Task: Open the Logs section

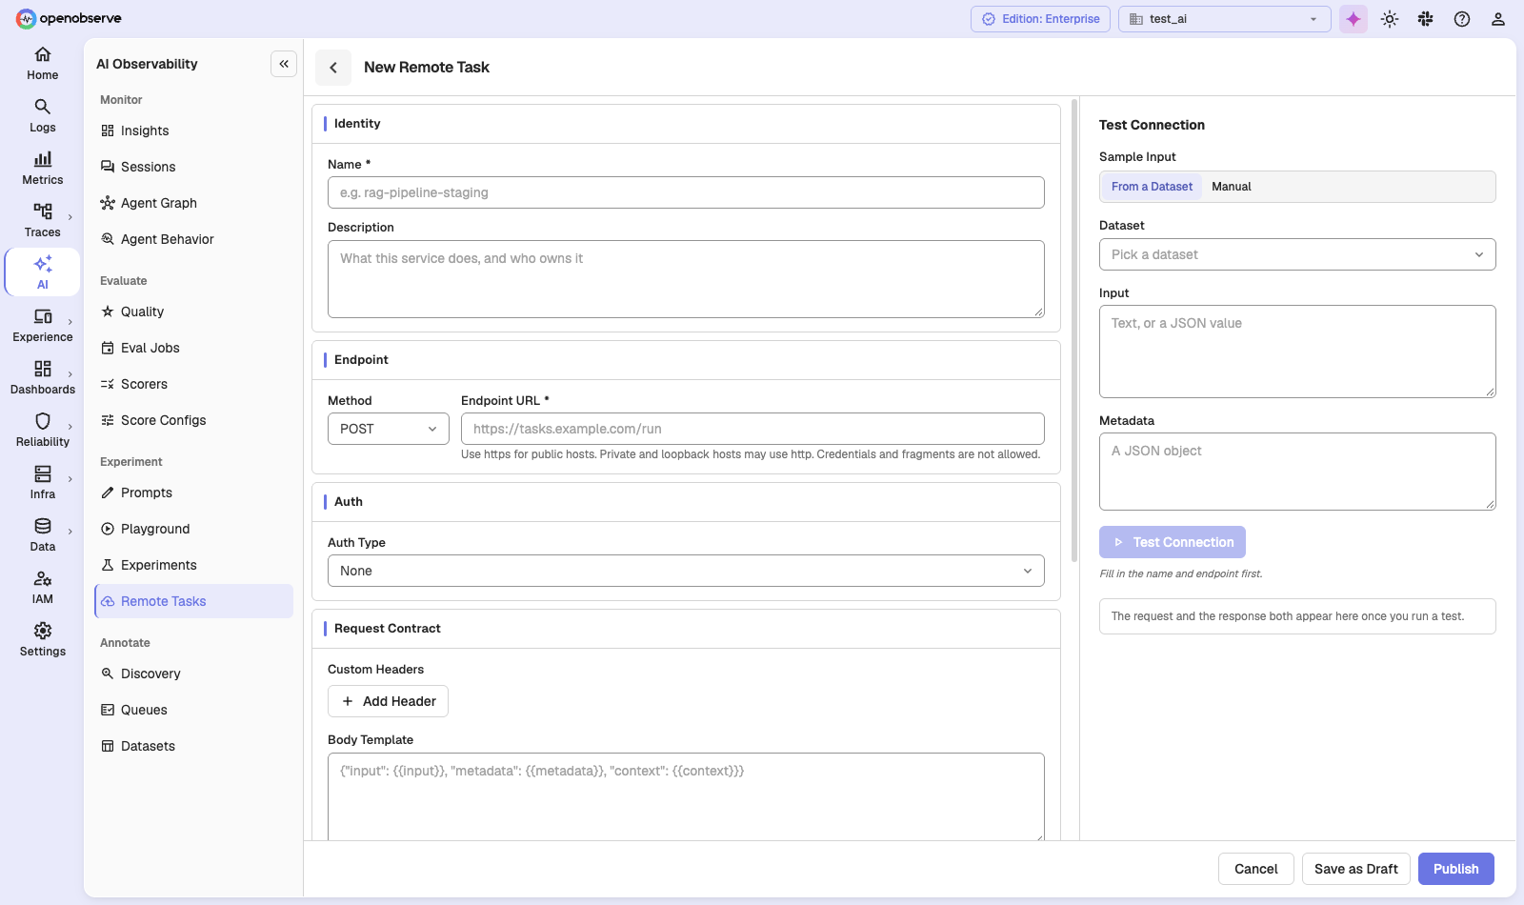Action: click(42, 116)
